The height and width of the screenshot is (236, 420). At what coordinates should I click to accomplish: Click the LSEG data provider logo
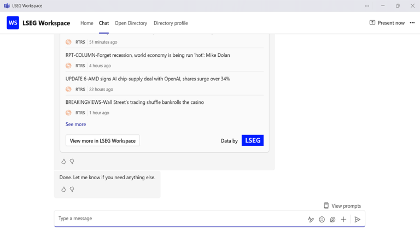(253, 140)
